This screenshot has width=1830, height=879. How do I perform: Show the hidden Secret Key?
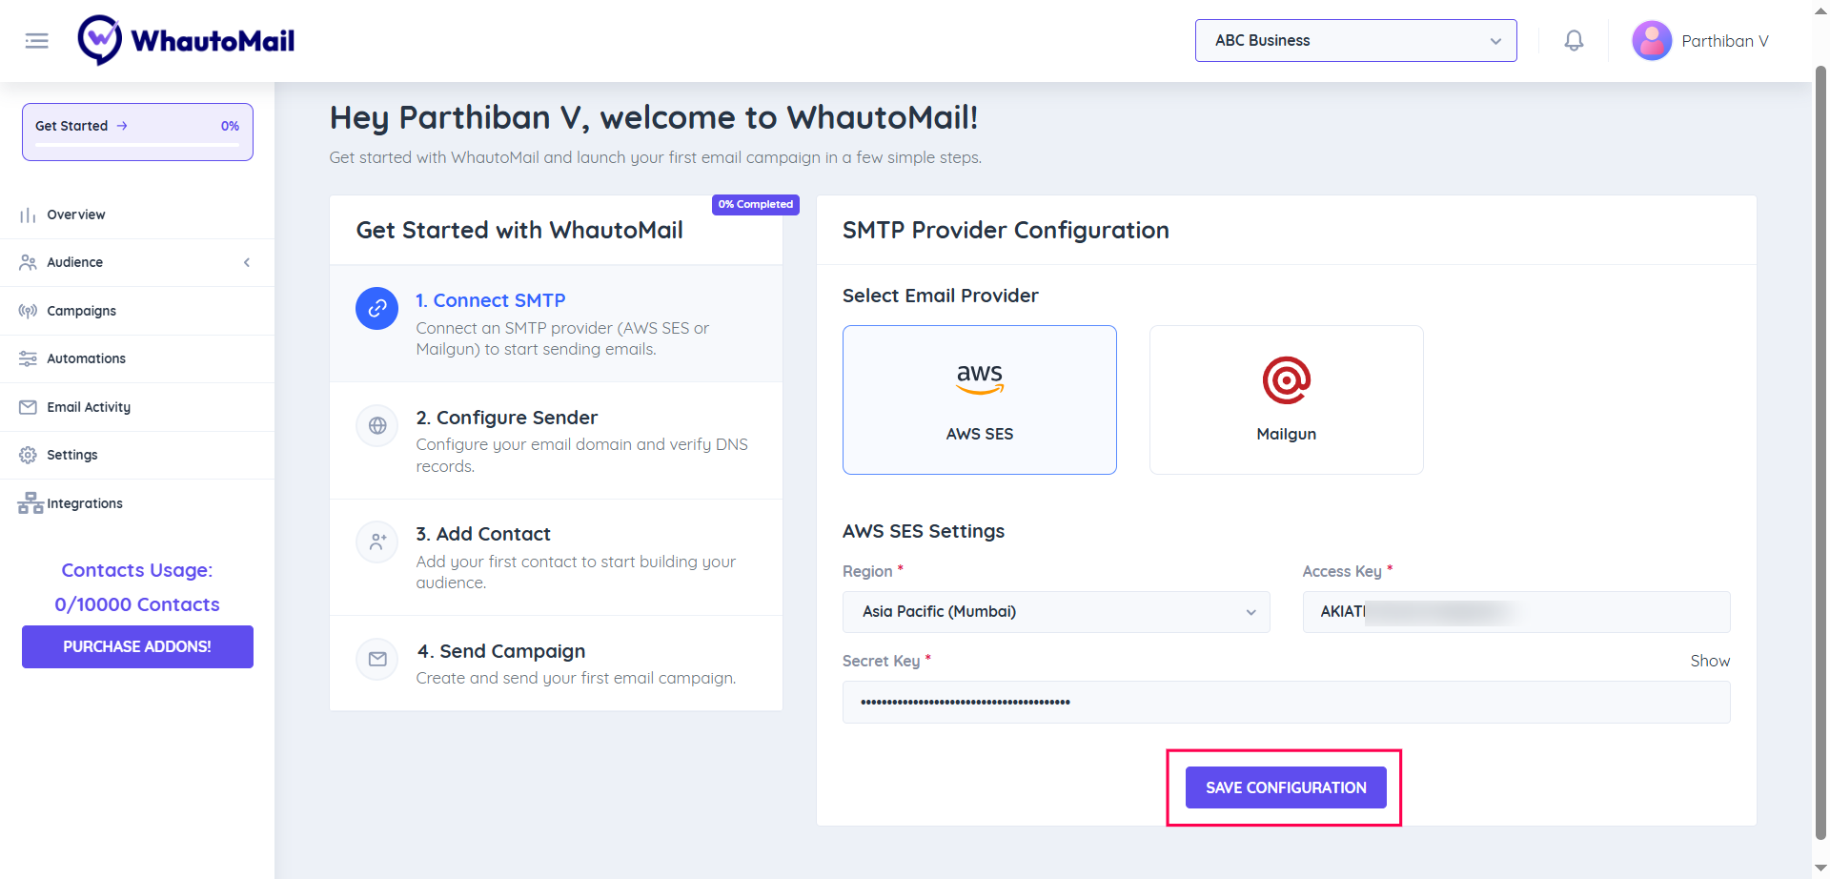[1709, 661]
